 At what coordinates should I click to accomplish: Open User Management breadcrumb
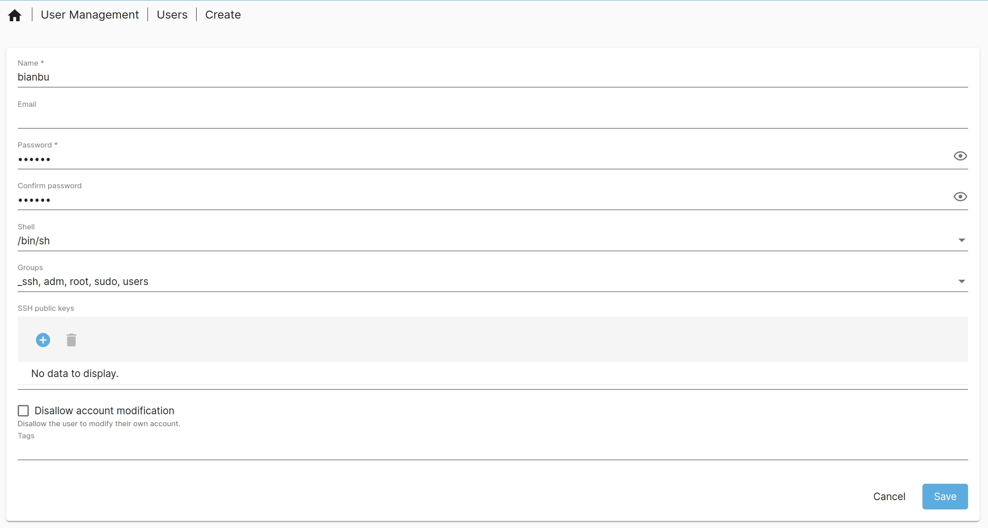[89, 15]
